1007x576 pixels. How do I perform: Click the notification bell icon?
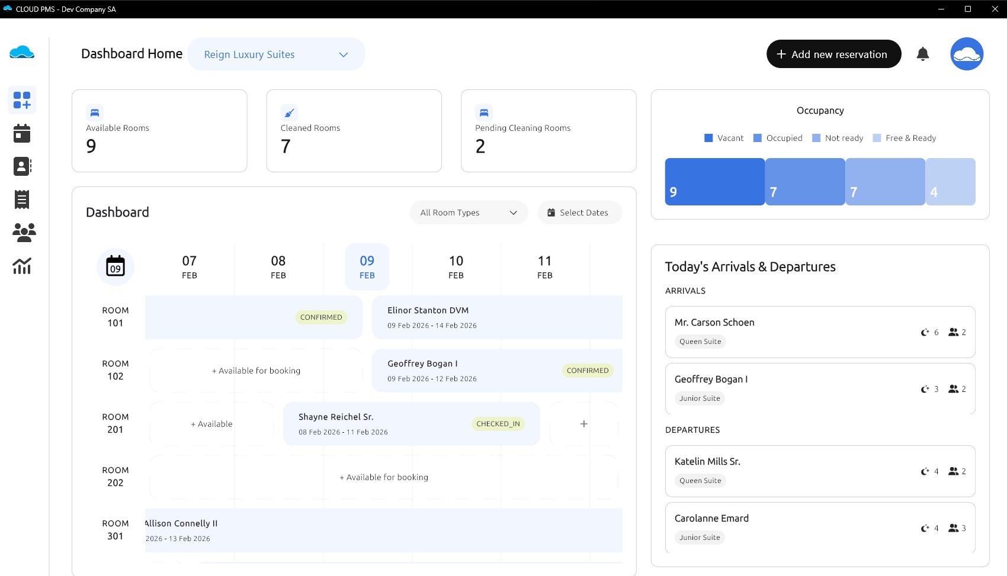923,54
